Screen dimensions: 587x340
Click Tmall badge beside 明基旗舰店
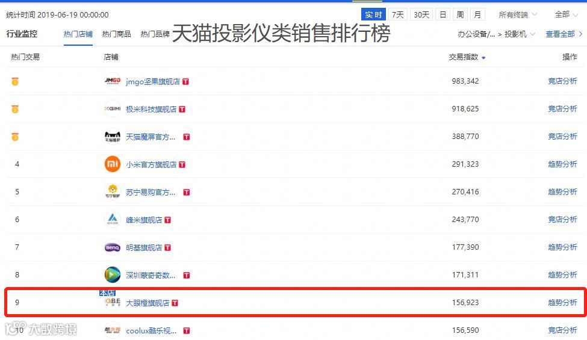tap(168, 247)
